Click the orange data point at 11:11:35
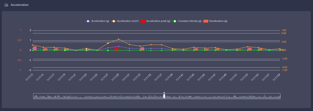 (x=151, y=45)
